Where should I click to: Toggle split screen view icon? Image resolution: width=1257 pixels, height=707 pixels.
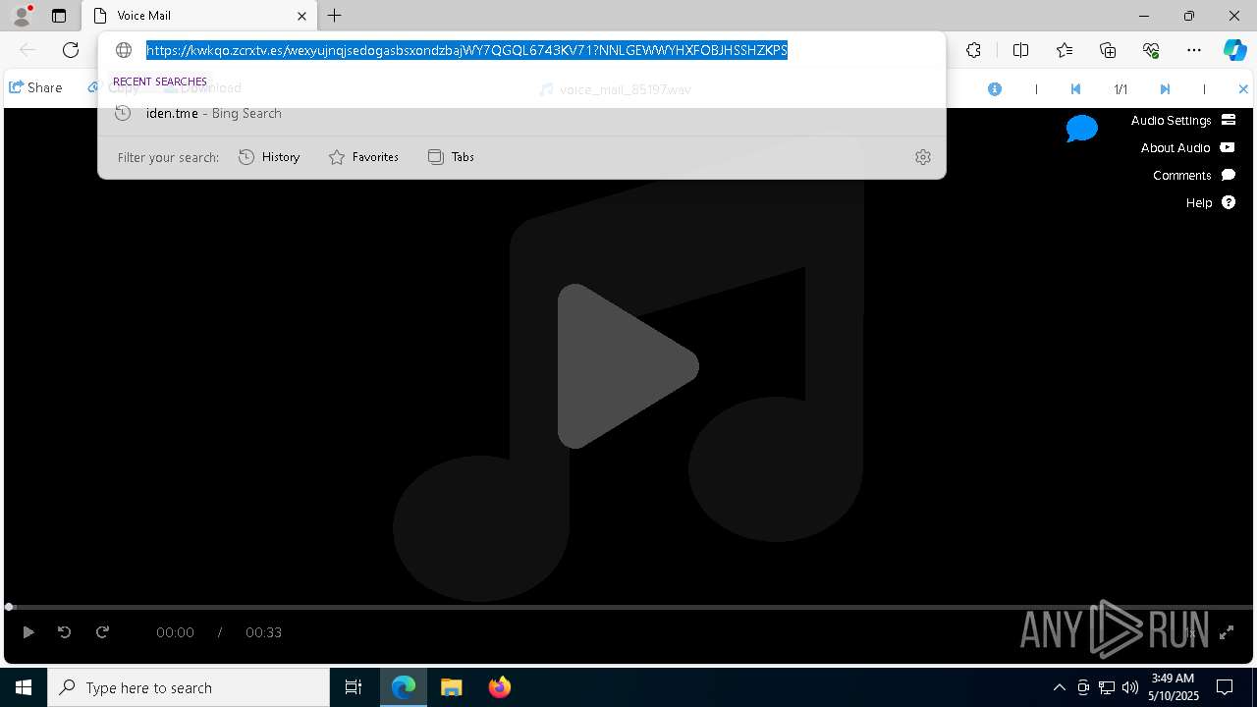point(1020,50)
